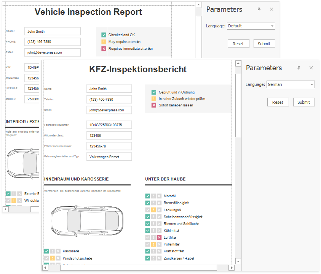
Task: Click the red 'Sofort beheben lassen' legend icon
Action: click(154, 105)
